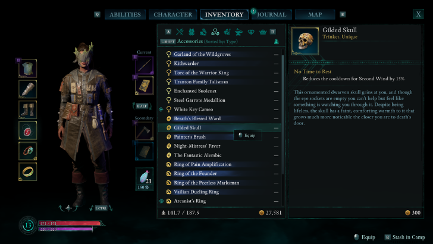Viewport: 433px width, 244px height.
Task: Select the crown quest items icon
Action: tap(263, 32)
